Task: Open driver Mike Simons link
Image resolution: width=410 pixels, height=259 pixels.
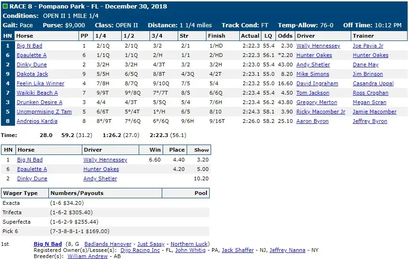Action: click(x=313, y=74)
